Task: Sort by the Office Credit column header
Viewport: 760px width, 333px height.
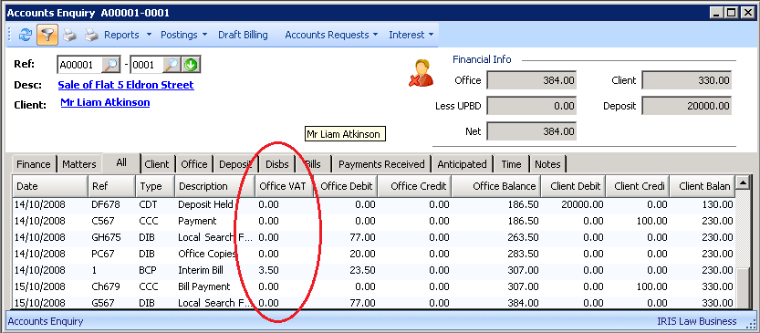Action: pos(414,186)
